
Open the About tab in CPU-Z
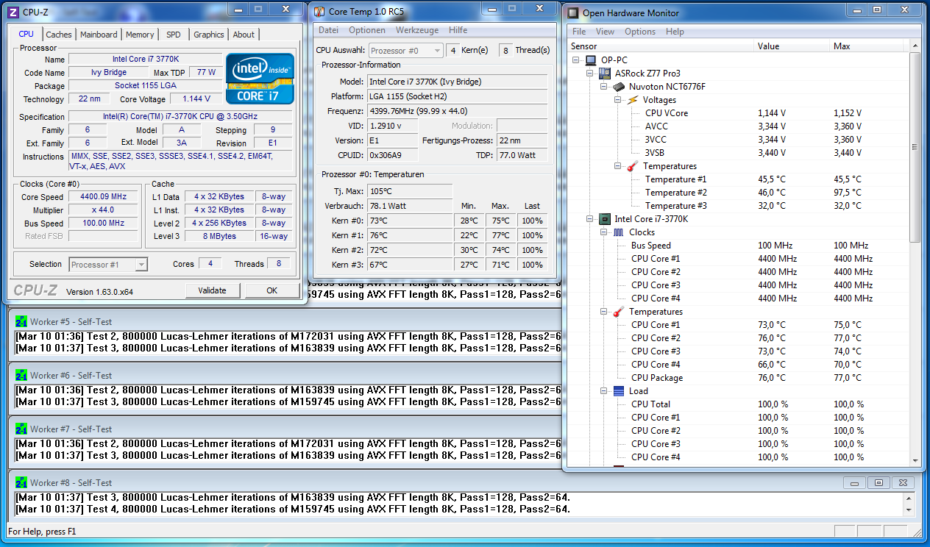[244, 35]
